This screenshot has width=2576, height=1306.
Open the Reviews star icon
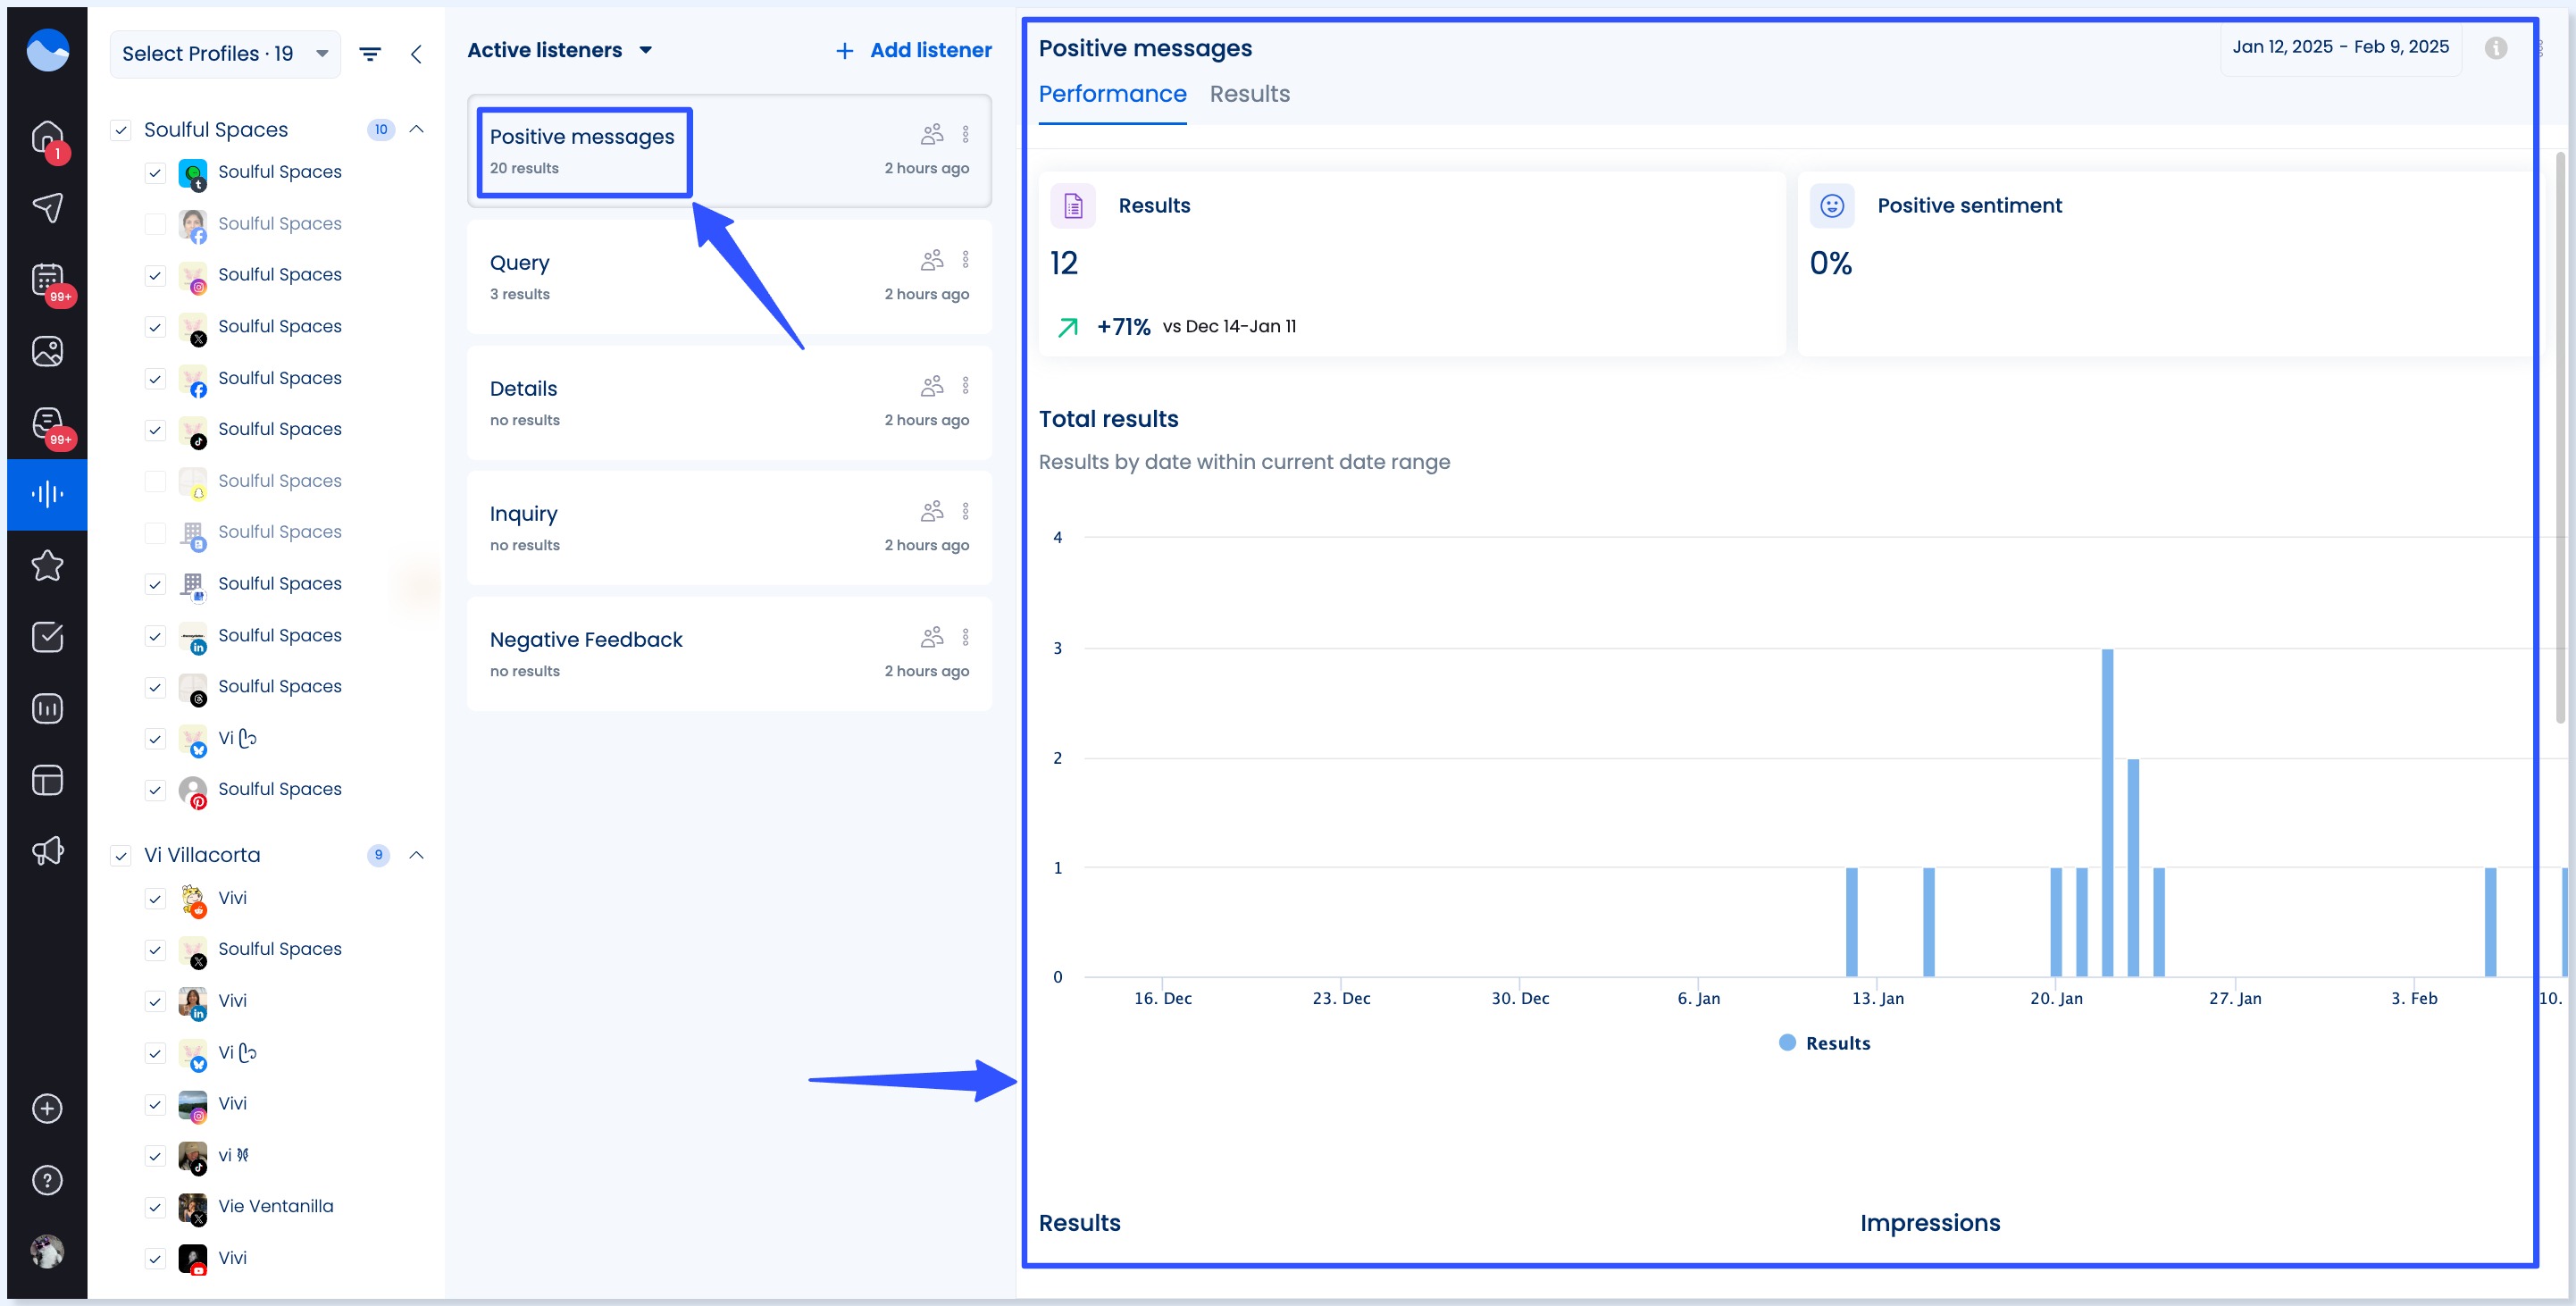[47, 566]
